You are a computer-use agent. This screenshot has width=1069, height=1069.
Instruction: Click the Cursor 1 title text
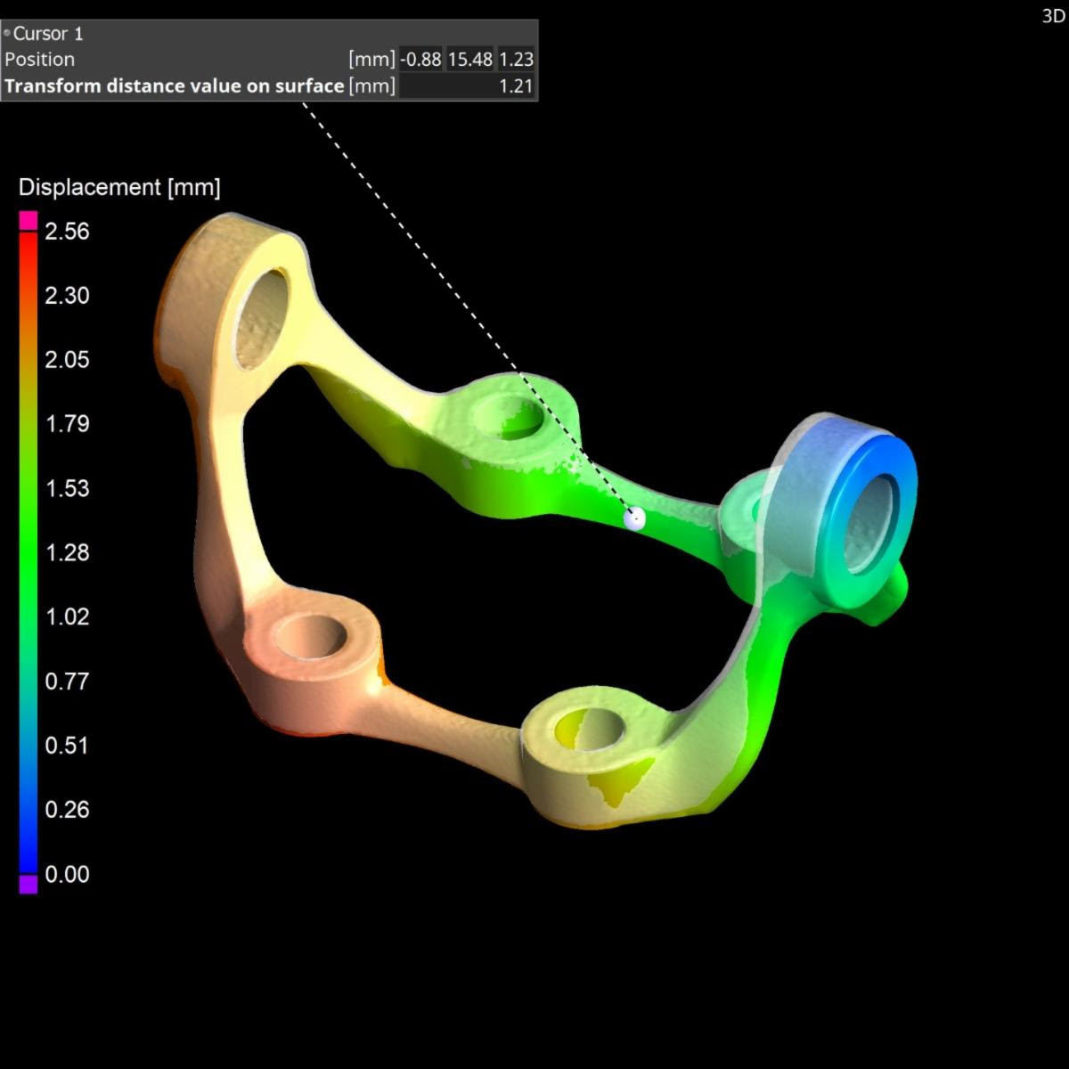pyautogui.click(x=48, y=34)
